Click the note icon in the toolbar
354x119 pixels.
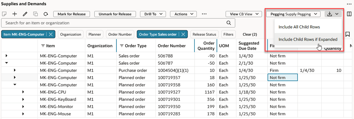pos(4,14)
